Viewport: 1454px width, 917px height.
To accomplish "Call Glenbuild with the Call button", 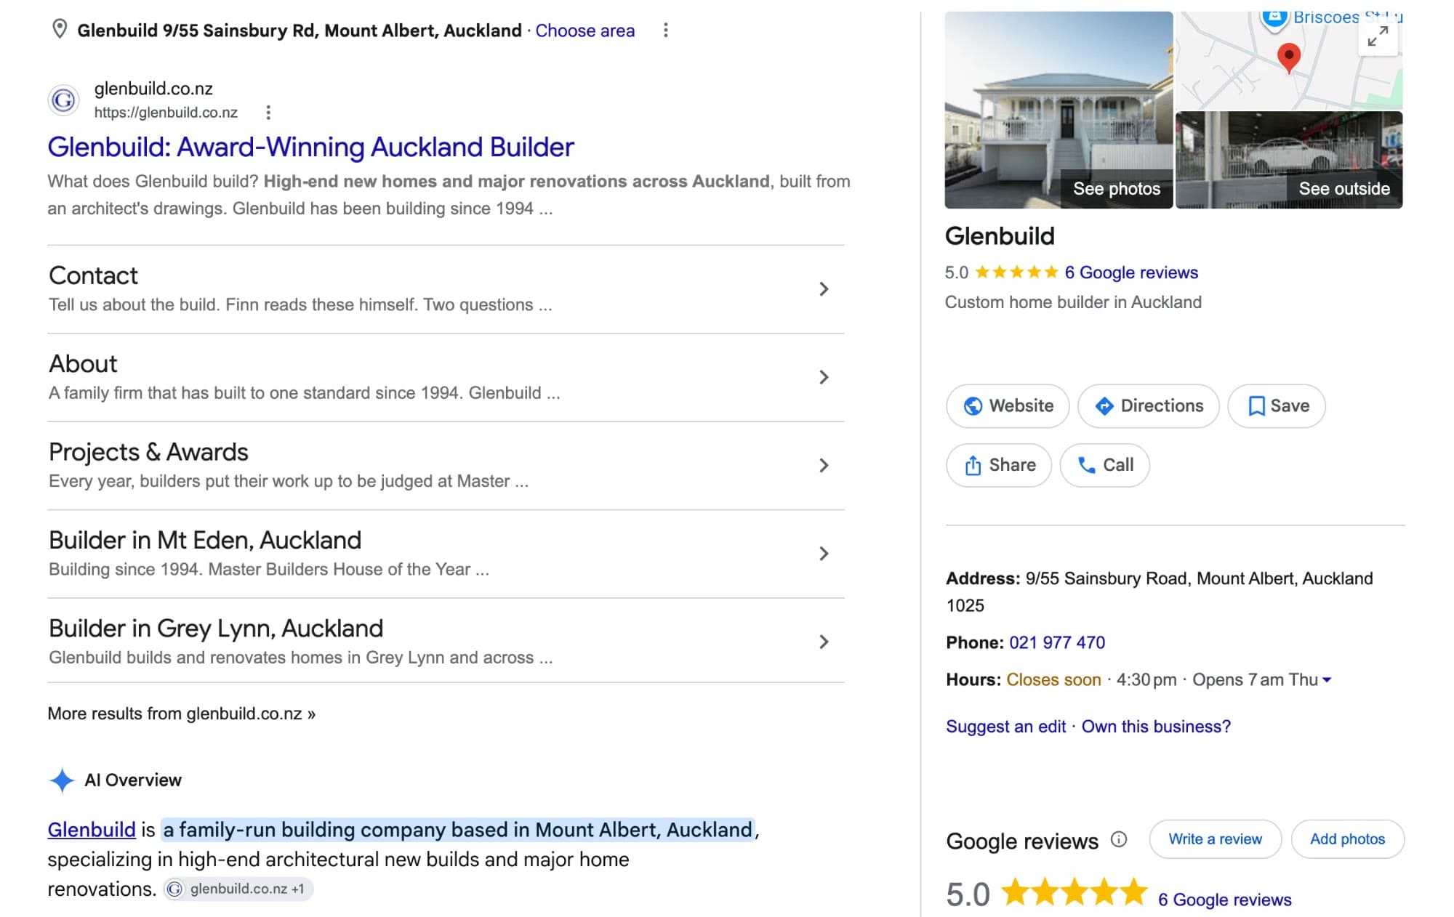I will click(x=1105, y=465).
